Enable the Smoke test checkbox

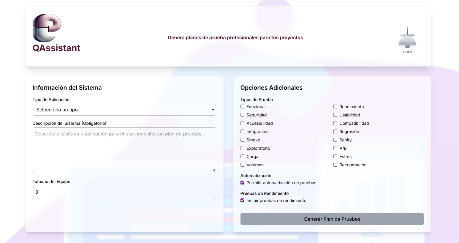pos(243,140)
